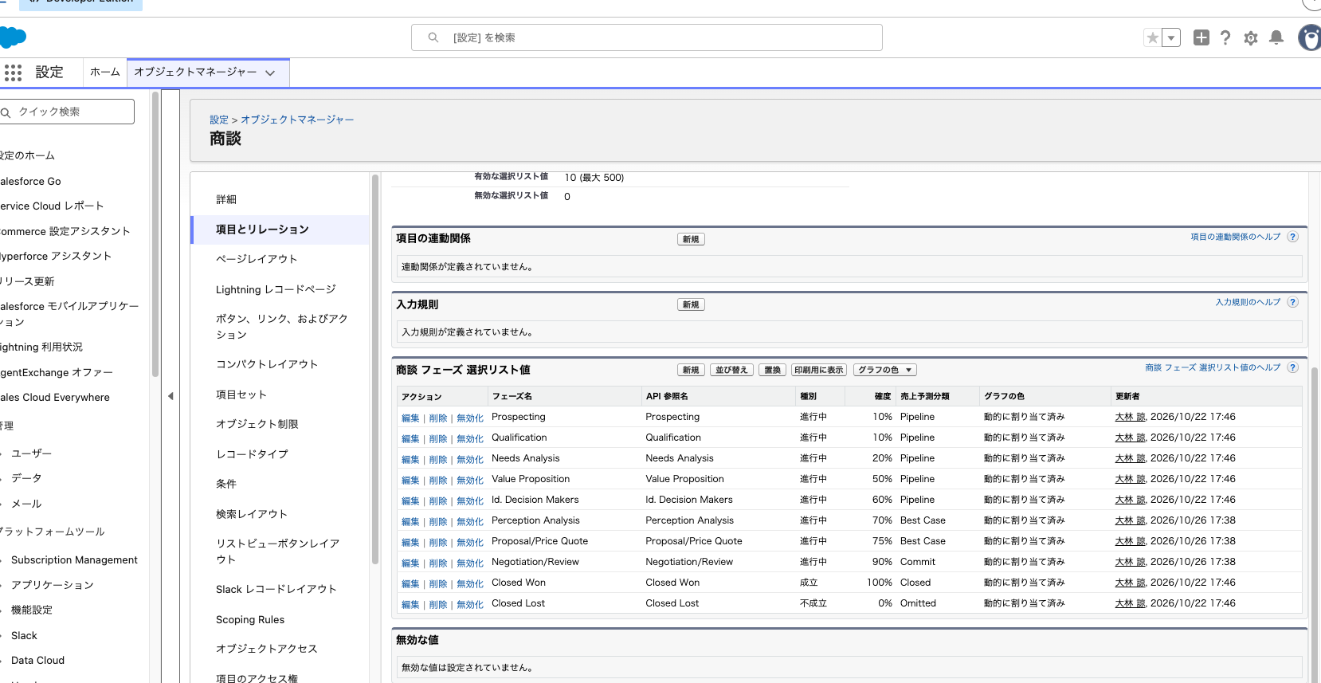Click 新規 button in 入力規則 section
This screenshot has width=1321, height=683.
tap(691, 304)
